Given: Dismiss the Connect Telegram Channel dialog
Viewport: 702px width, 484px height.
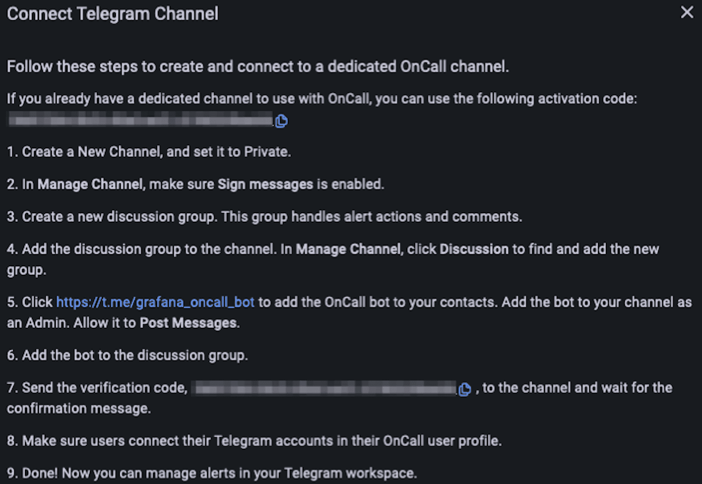Looking at the screenshot, I should pos(687,13).
